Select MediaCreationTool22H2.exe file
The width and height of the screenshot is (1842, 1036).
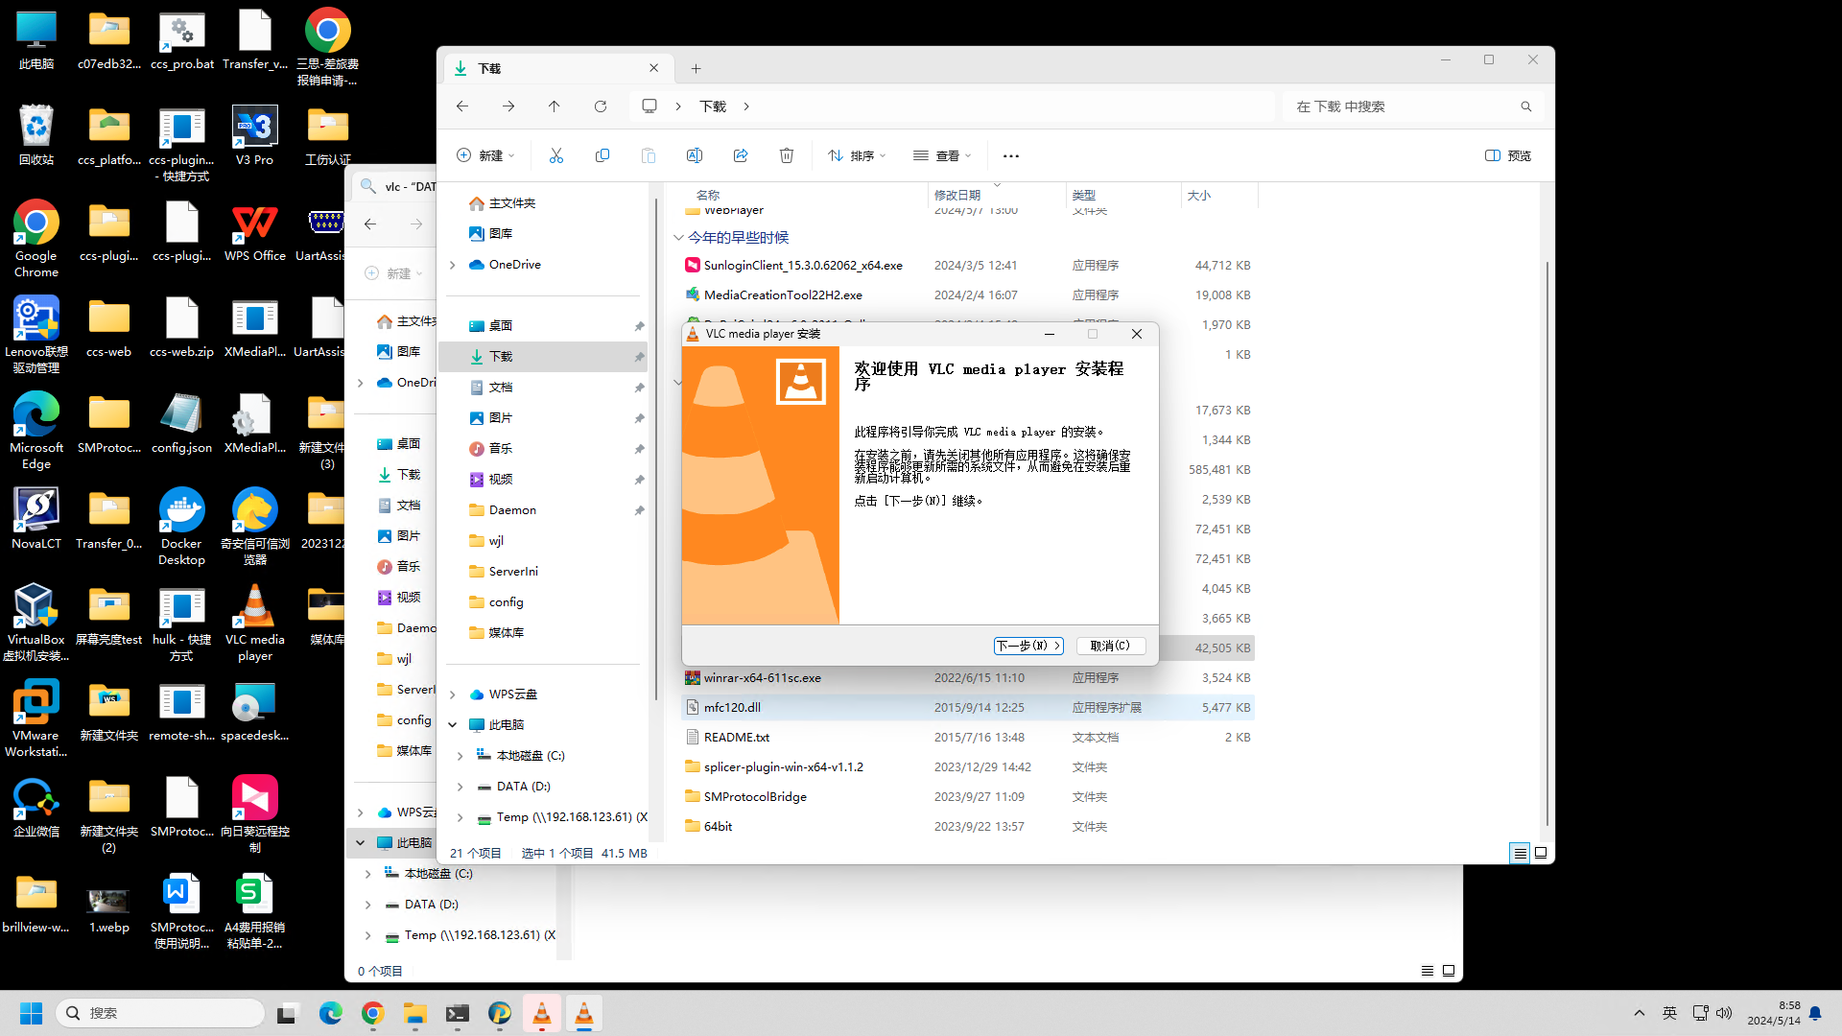point(968,295)
